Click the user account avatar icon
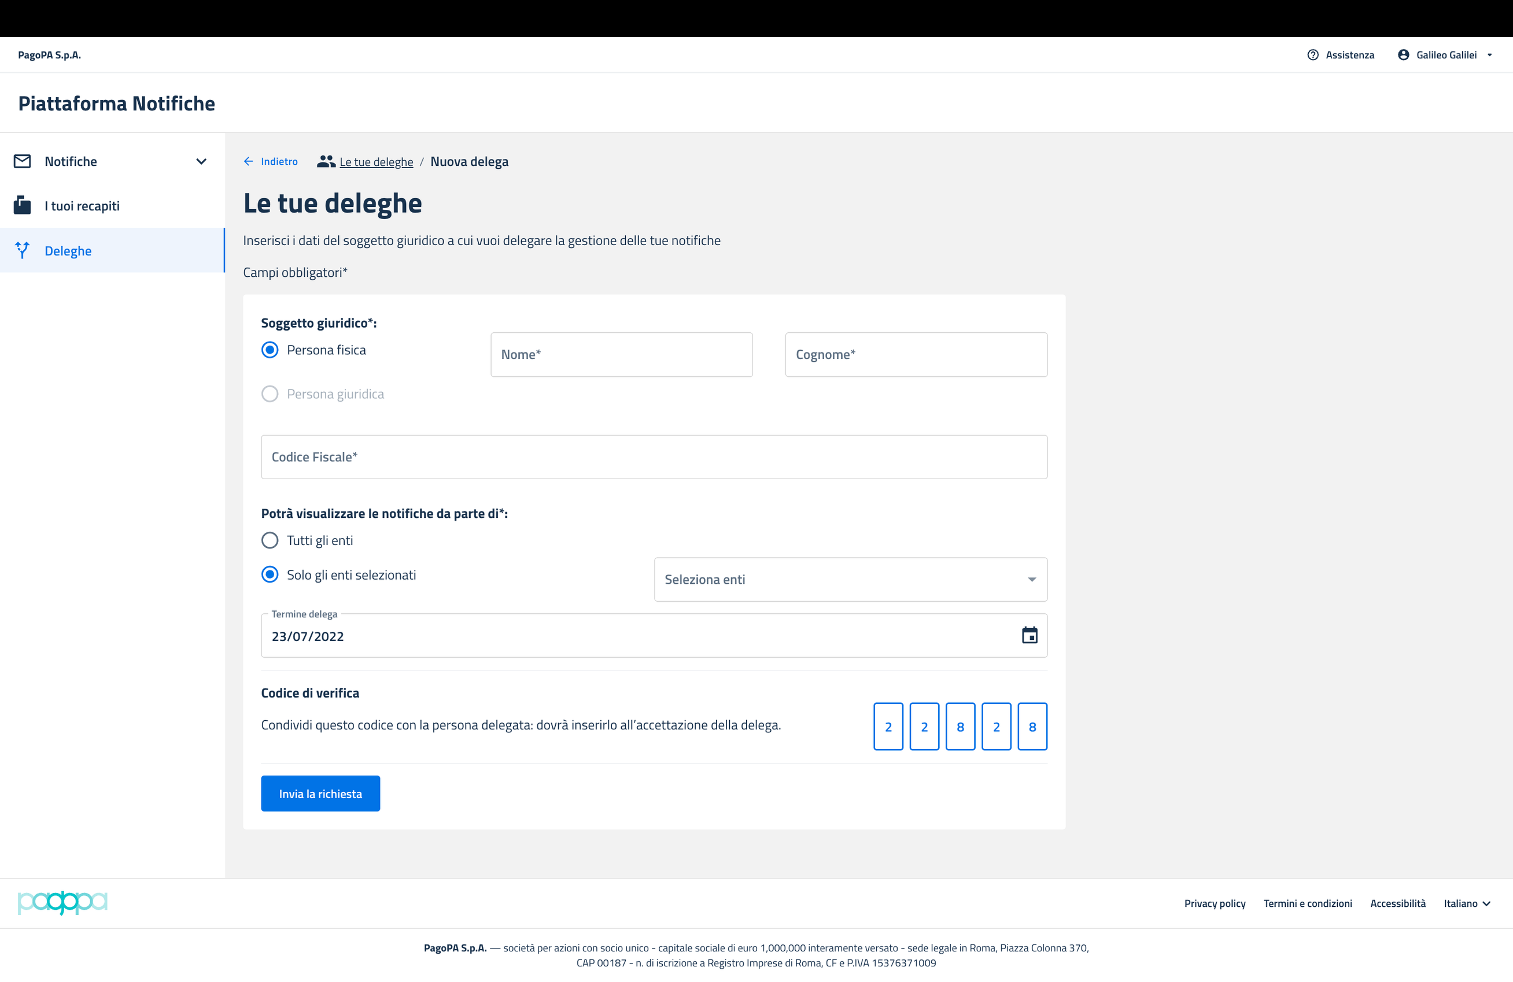Viewport: 1513px width, 982px height. coord(1403,55)
